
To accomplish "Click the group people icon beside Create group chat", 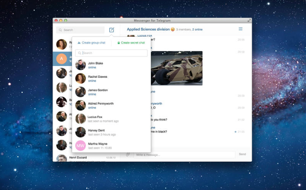I will pyautogui.click(x=79, y=43).
